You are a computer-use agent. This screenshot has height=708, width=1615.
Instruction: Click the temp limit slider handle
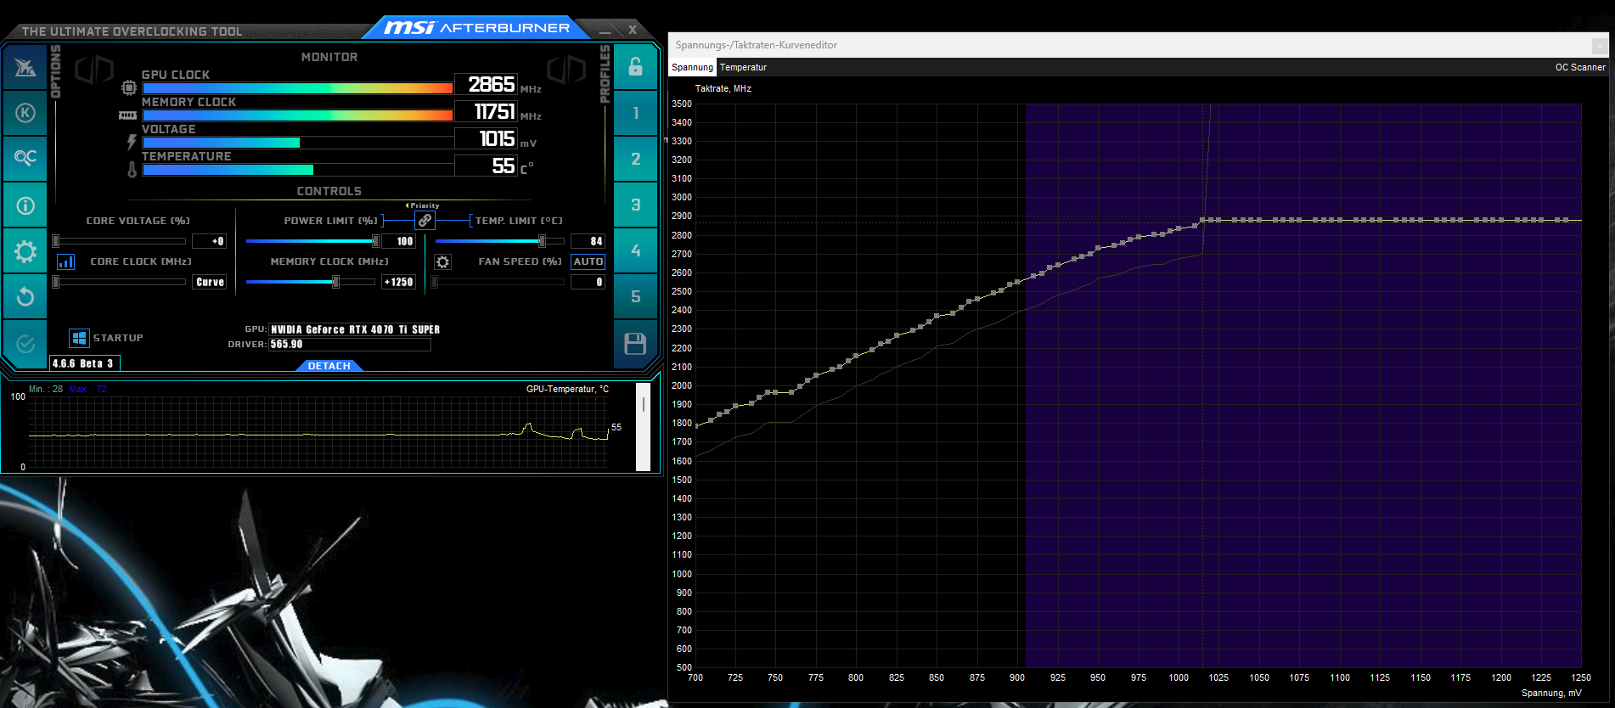click(x=542, y=241)
